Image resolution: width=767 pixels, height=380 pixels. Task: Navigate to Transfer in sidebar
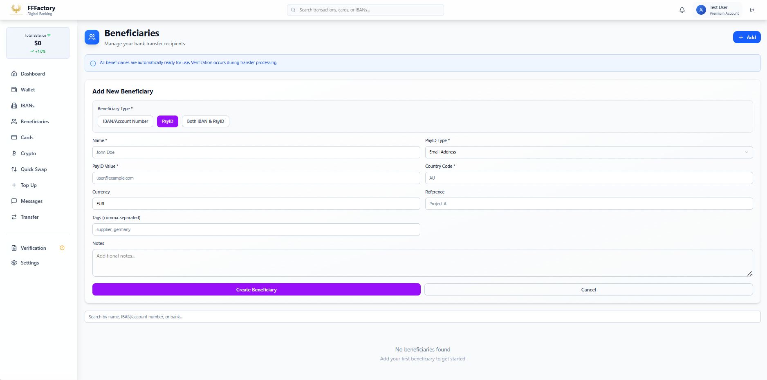[29, 217]
